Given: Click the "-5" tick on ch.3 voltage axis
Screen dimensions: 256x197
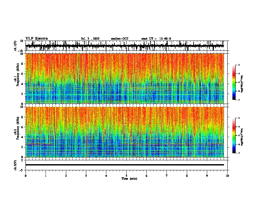Looking at the screenshot, I should tap(22, 170).
